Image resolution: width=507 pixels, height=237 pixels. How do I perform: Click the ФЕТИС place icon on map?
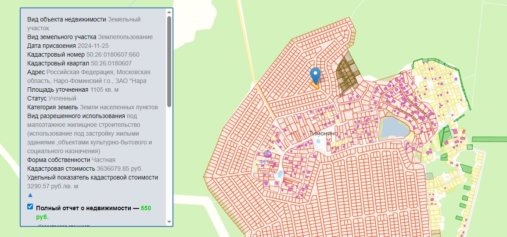tap(267, 154)
